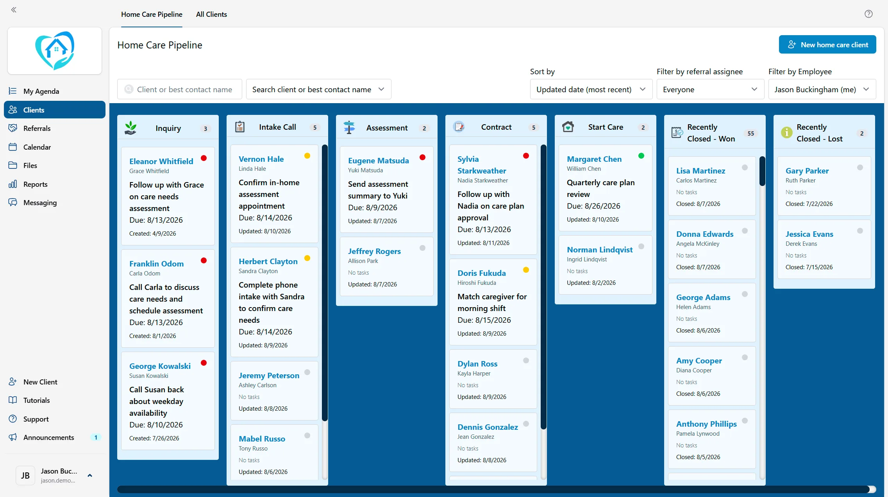Viewport: 888px width, 497px height.
Task: Open Tutorials from the sidebar
Action: point(55,400)
